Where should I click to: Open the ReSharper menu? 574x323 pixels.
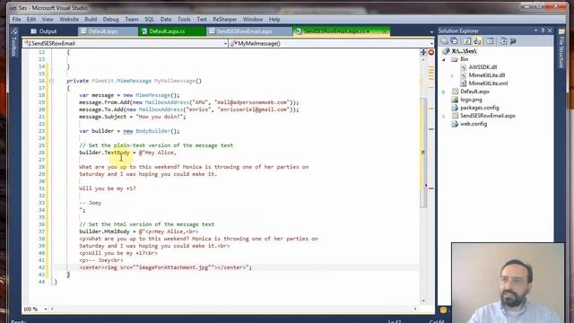pos(225,20)
